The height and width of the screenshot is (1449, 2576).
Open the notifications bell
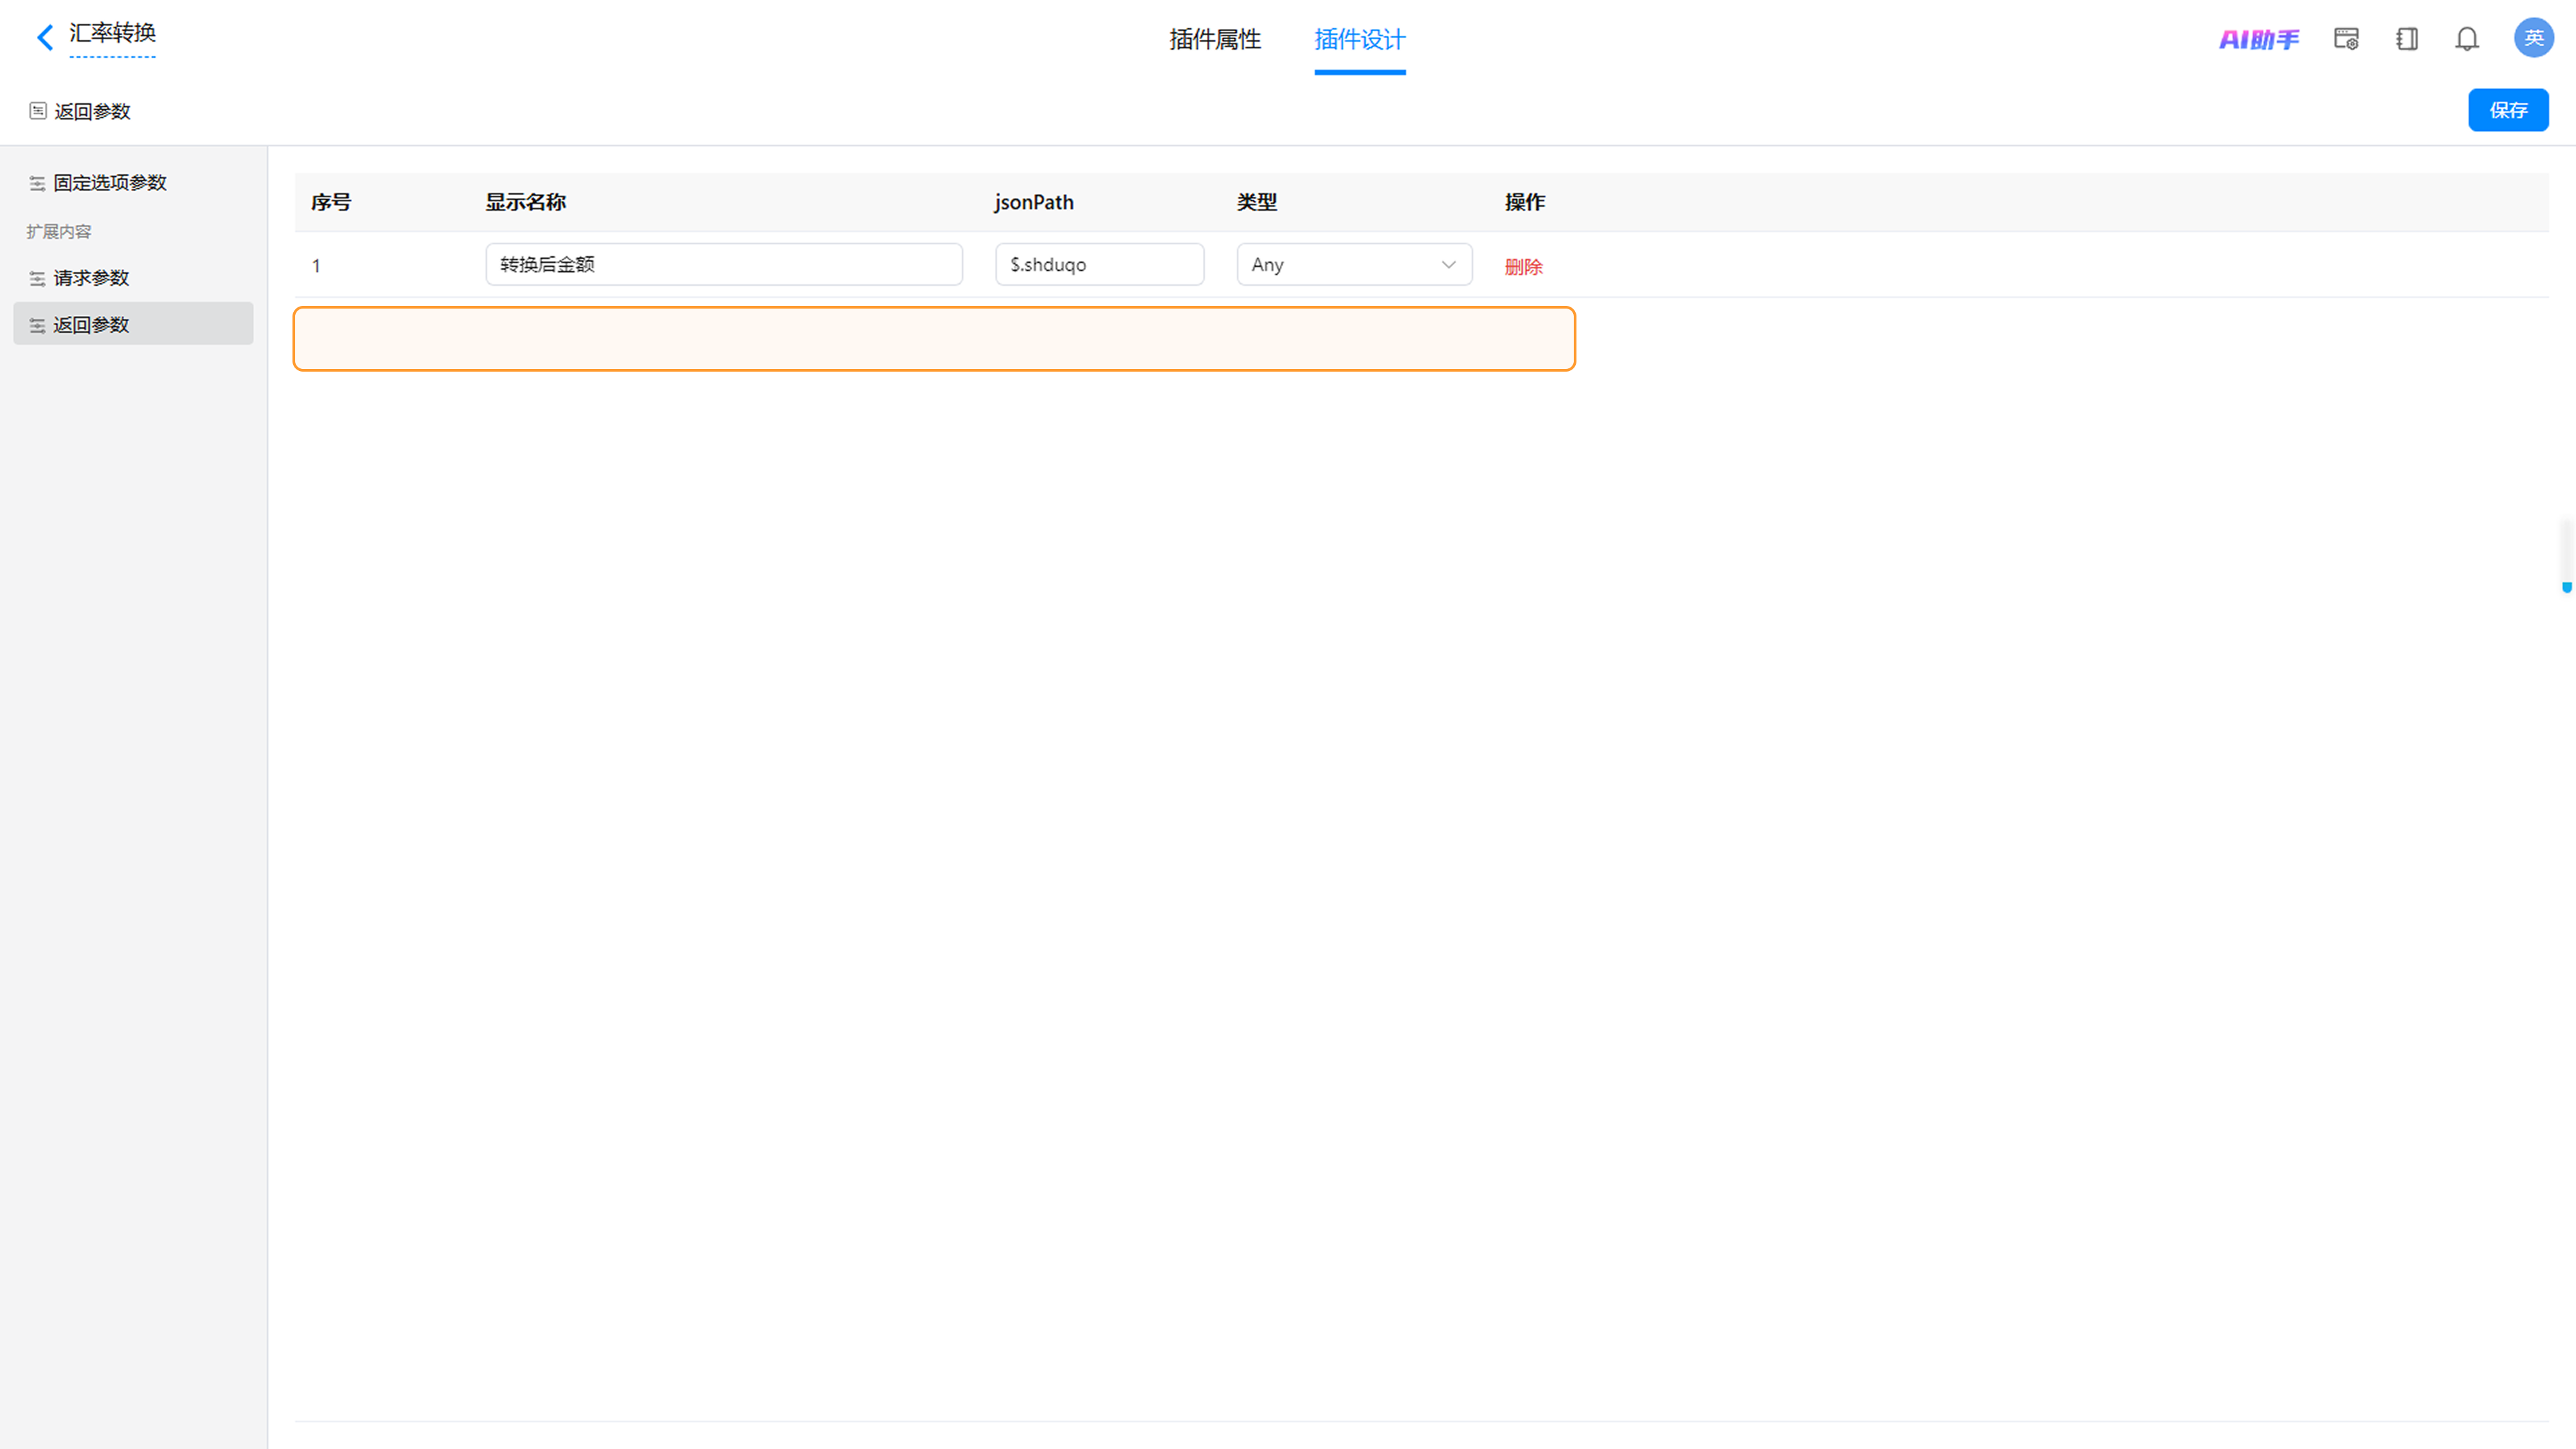pos(2467,39)
